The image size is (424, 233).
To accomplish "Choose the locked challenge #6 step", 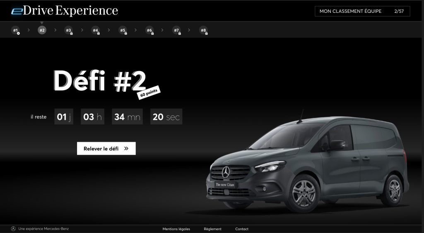I will point(149,30).
